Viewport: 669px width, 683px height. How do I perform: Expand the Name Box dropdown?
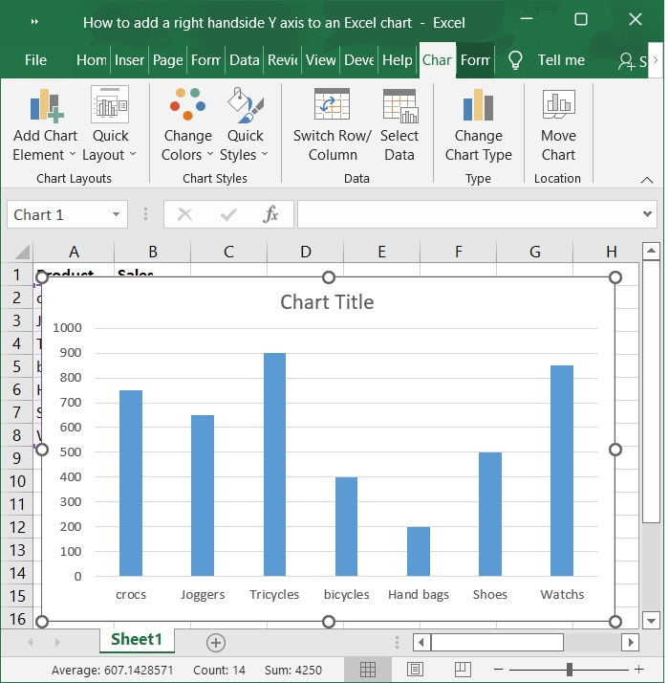117,215
